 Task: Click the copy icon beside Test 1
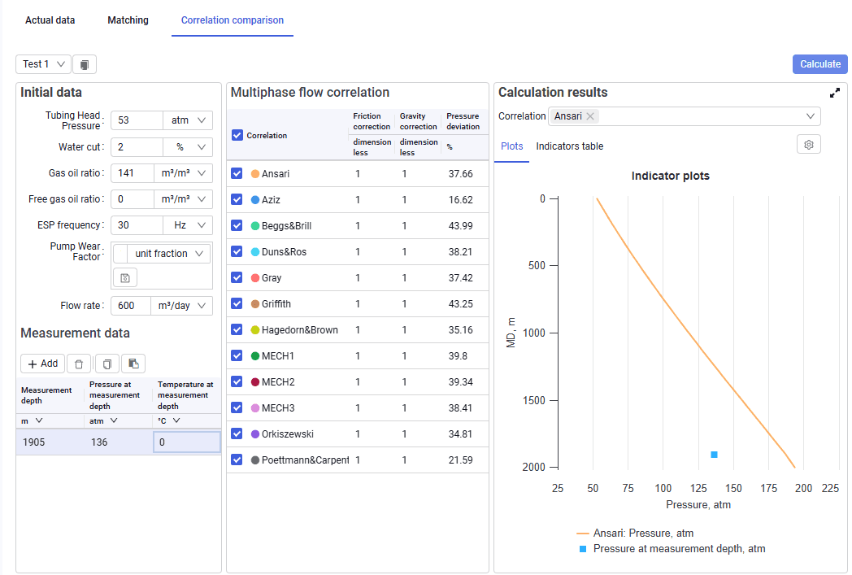pos(85,64)
